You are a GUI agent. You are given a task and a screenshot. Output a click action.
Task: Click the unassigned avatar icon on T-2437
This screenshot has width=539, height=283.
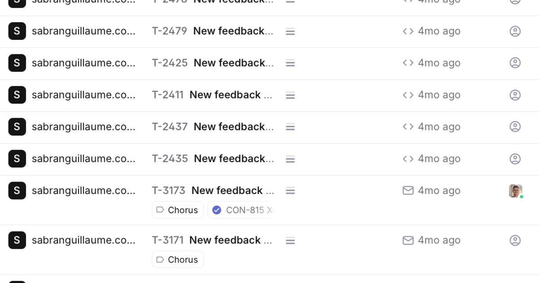point(515,127)
